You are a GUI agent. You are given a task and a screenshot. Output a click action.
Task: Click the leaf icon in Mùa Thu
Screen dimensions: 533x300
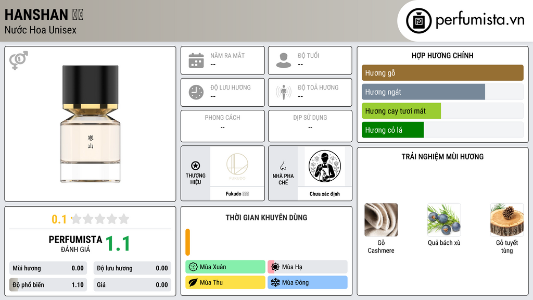(193, 282)
